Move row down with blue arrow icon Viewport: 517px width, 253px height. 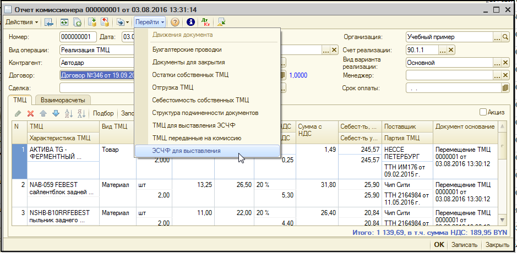[x=56, y=113]
